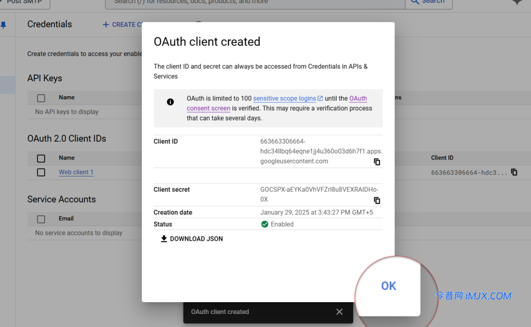
Task: Click the Name header in OAuth table
Action: coord(67,158)
